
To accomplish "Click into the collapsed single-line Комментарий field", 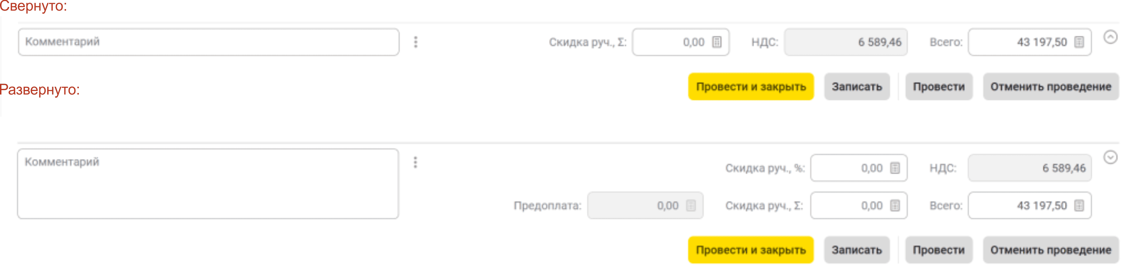I will [208, 42].
